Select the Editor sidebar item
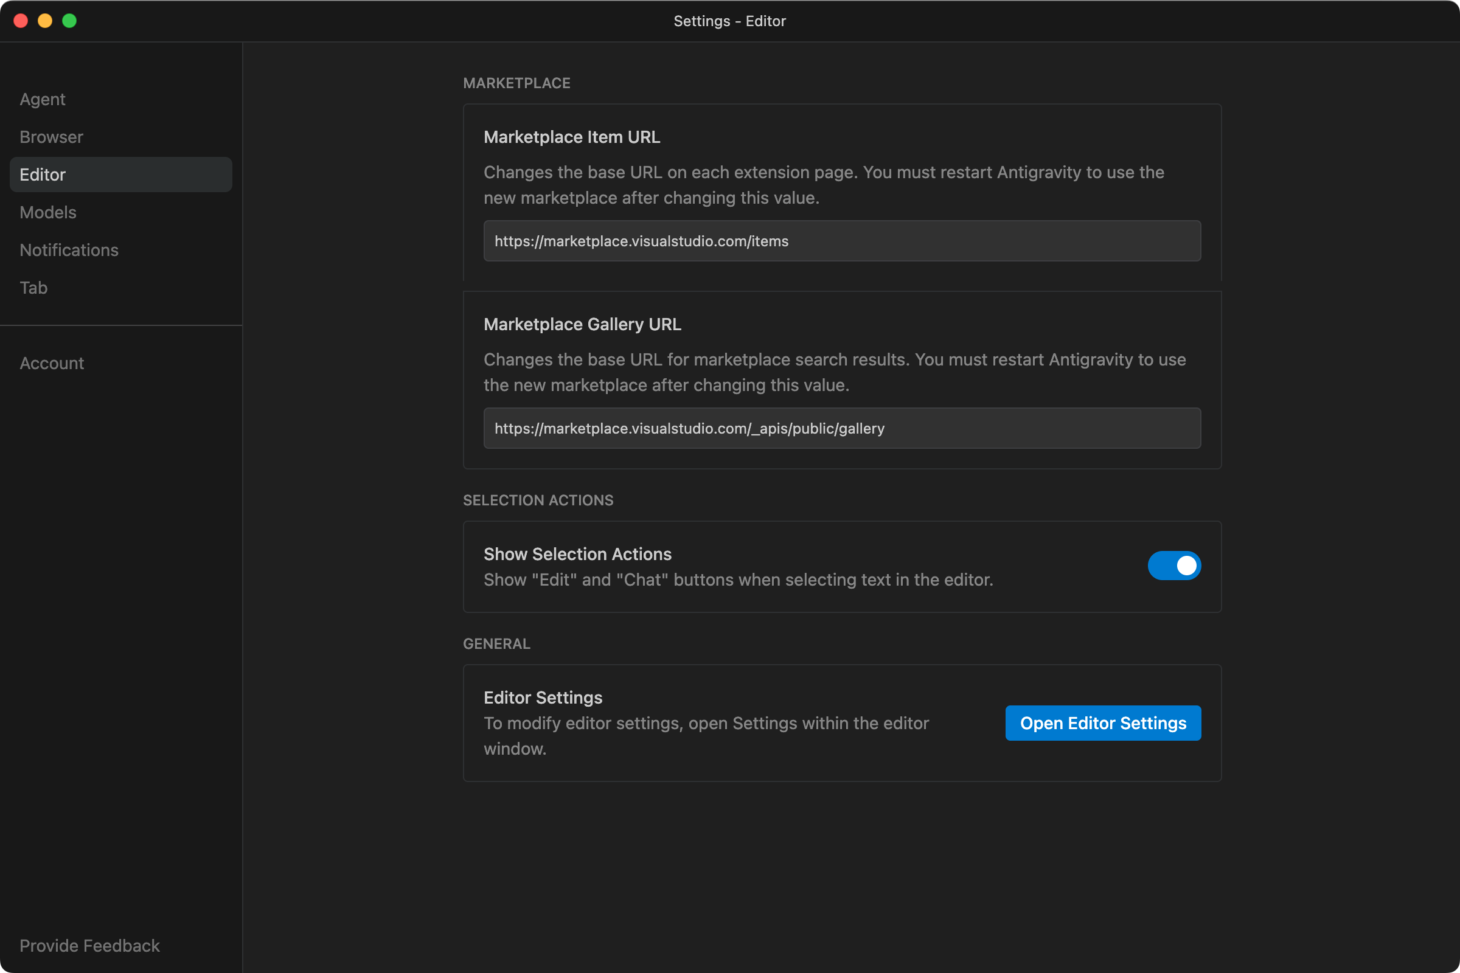 [x=120, y=175]
